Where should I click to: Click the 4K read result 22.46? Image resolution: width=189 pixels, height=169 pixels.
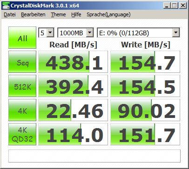73,110
